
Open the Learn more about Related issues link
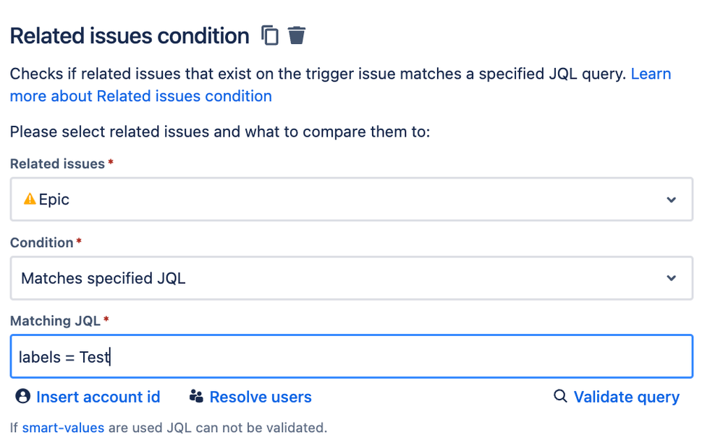coord(141,96)
